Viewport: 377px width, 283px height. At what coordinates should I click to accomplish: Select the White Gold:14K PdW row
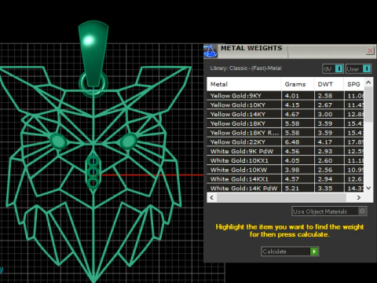285,188
